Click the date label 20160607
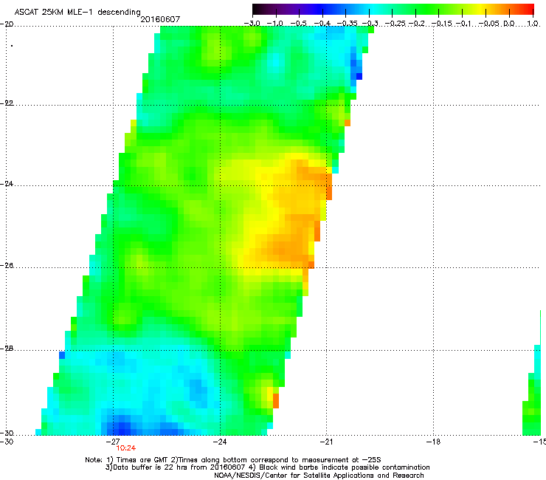Viewport: 546px width, 480px height. point(160,19)
